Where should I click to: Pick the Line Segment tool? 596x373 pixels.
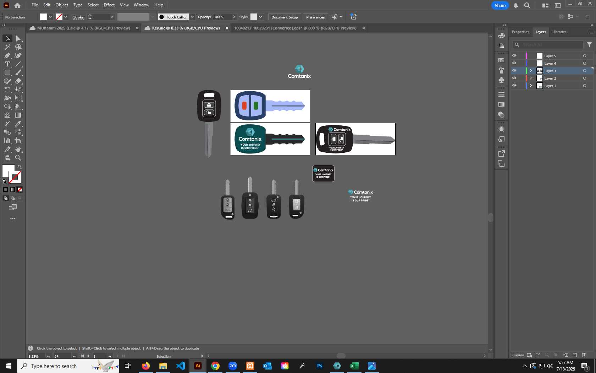tap(18, 64)
